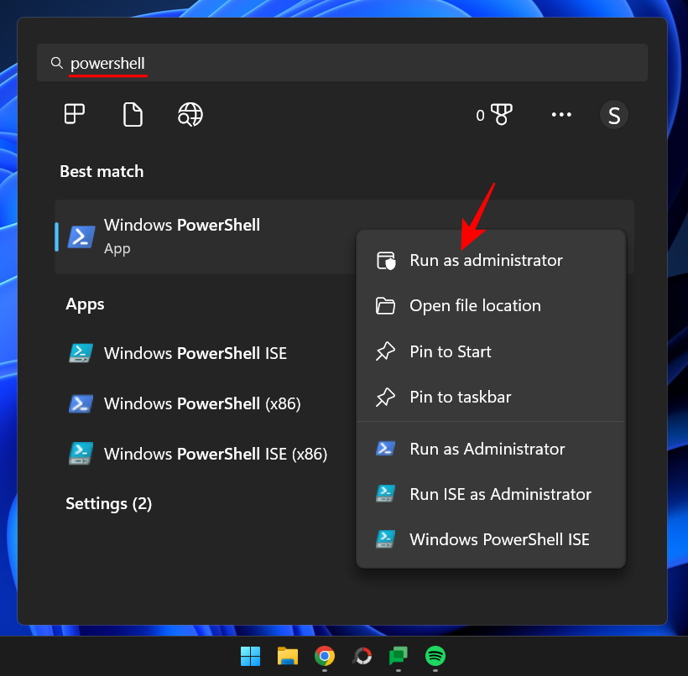Screen dimensions: 688x676
Task: Pin PowerShell to Start
Action: point(450,351)
